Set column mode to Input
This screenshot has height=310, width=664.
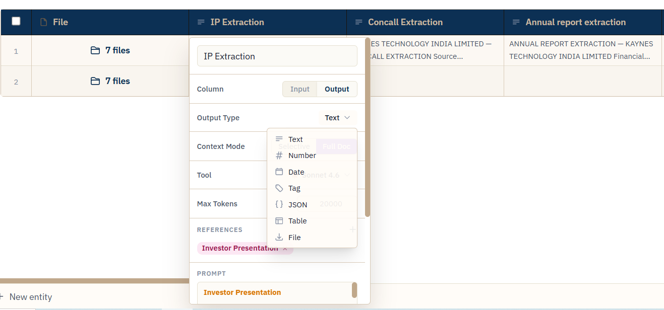pos(299,89)
